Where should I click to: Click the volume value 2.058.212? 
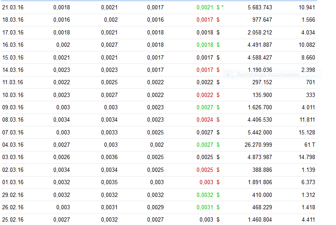click(x=260, y=32)
